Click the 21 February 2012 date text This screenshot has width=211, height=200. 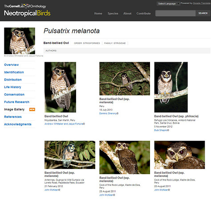coord(53,186)
